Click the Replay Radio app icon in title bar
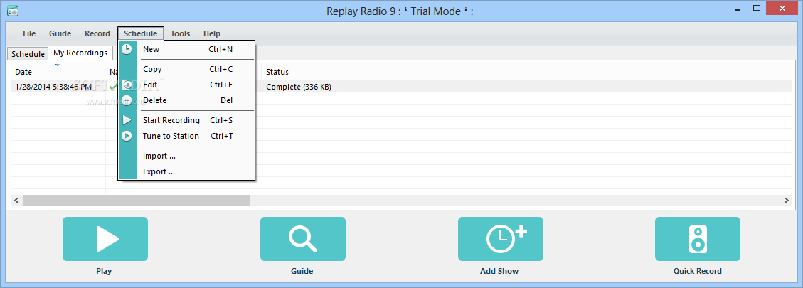The width and height of the screenshot is (803, 288). 13,11
